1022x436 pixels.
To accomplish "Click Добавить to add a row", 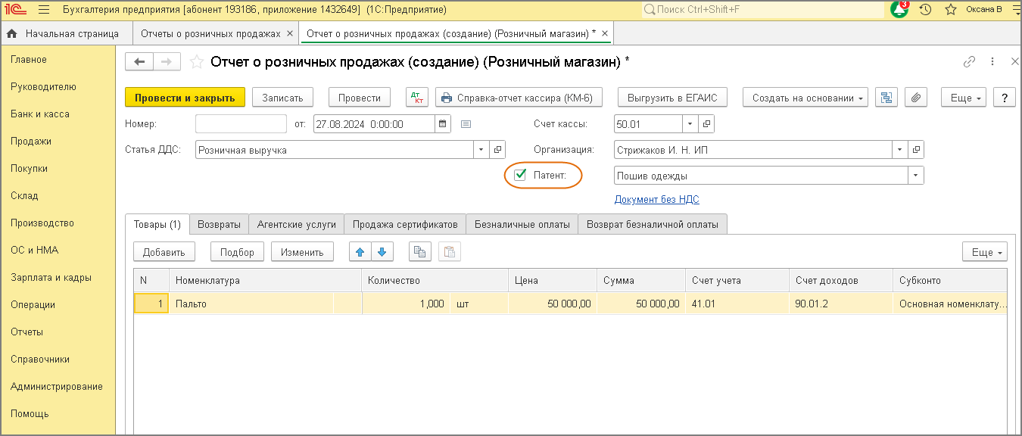I will click(164, 252).
